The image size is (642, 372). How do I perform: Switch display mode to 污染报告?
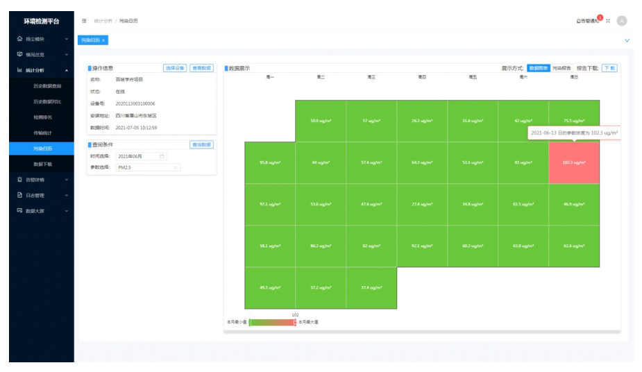561,68
